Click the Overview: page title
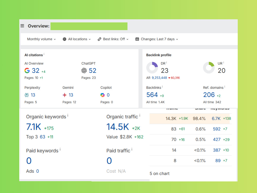The image size is (257, 193). pos(39,26)
